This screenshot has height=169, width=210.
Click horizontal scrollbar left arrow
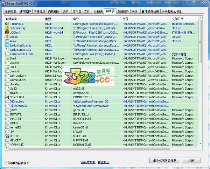tap(6, 148)
